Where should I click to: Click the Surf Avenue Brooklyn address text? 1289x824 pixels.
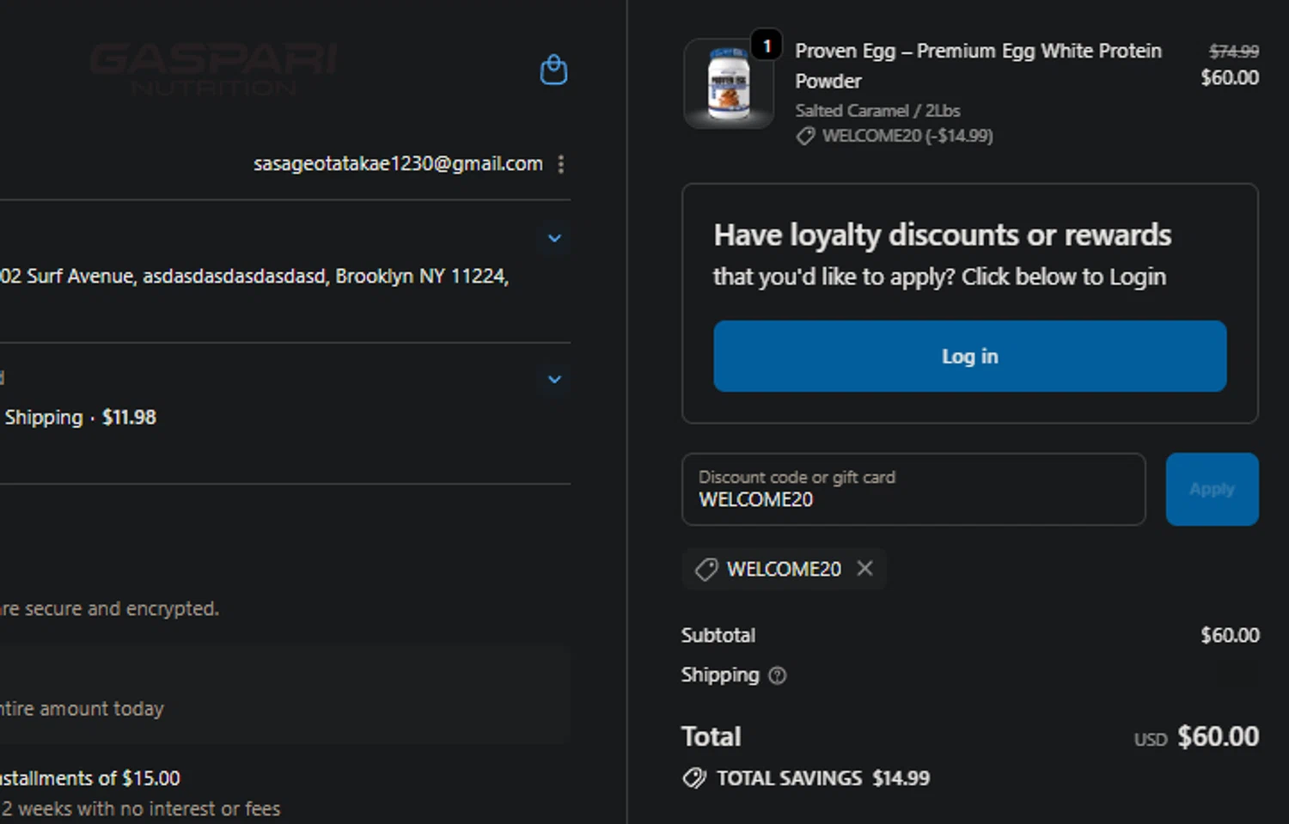[254, 276]
